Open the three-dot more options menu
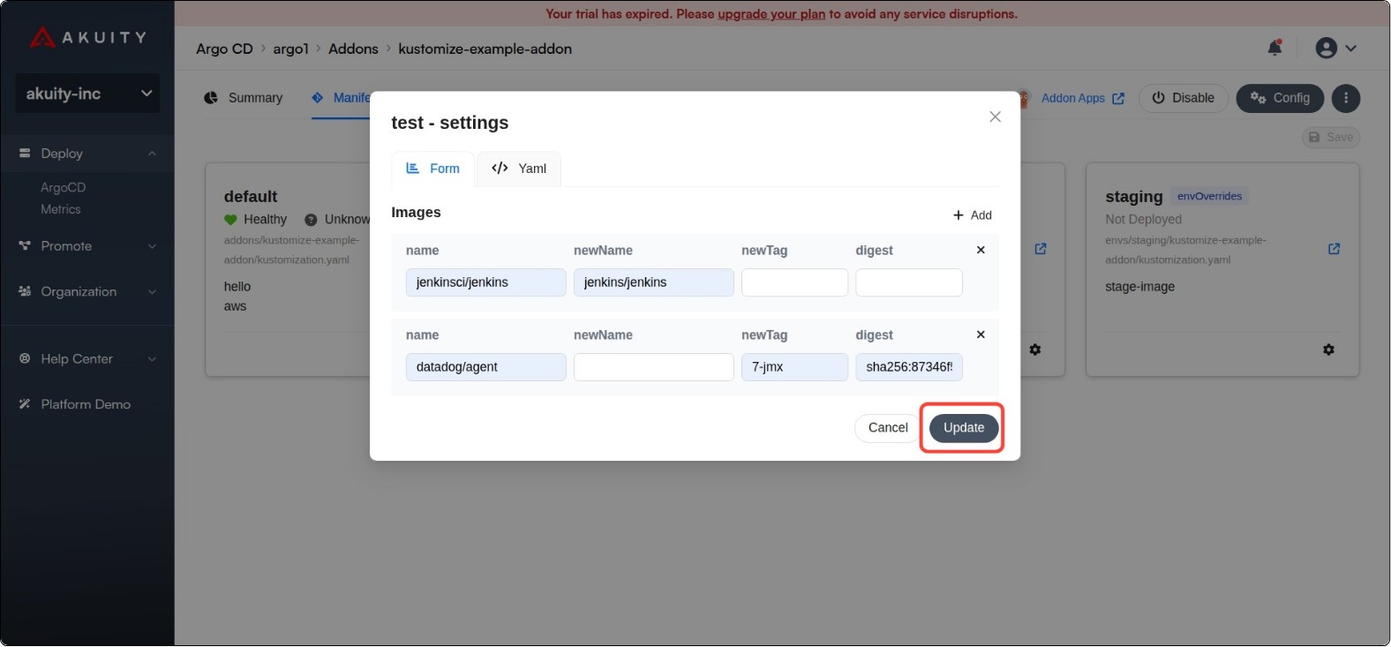 tap(1346, 98)
